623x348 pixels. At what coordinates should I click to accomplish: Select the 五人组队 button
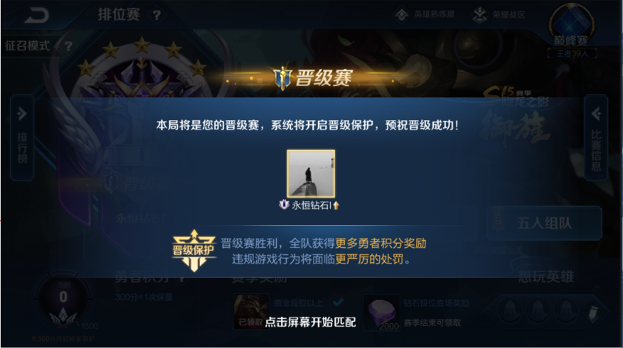point(544,223)
